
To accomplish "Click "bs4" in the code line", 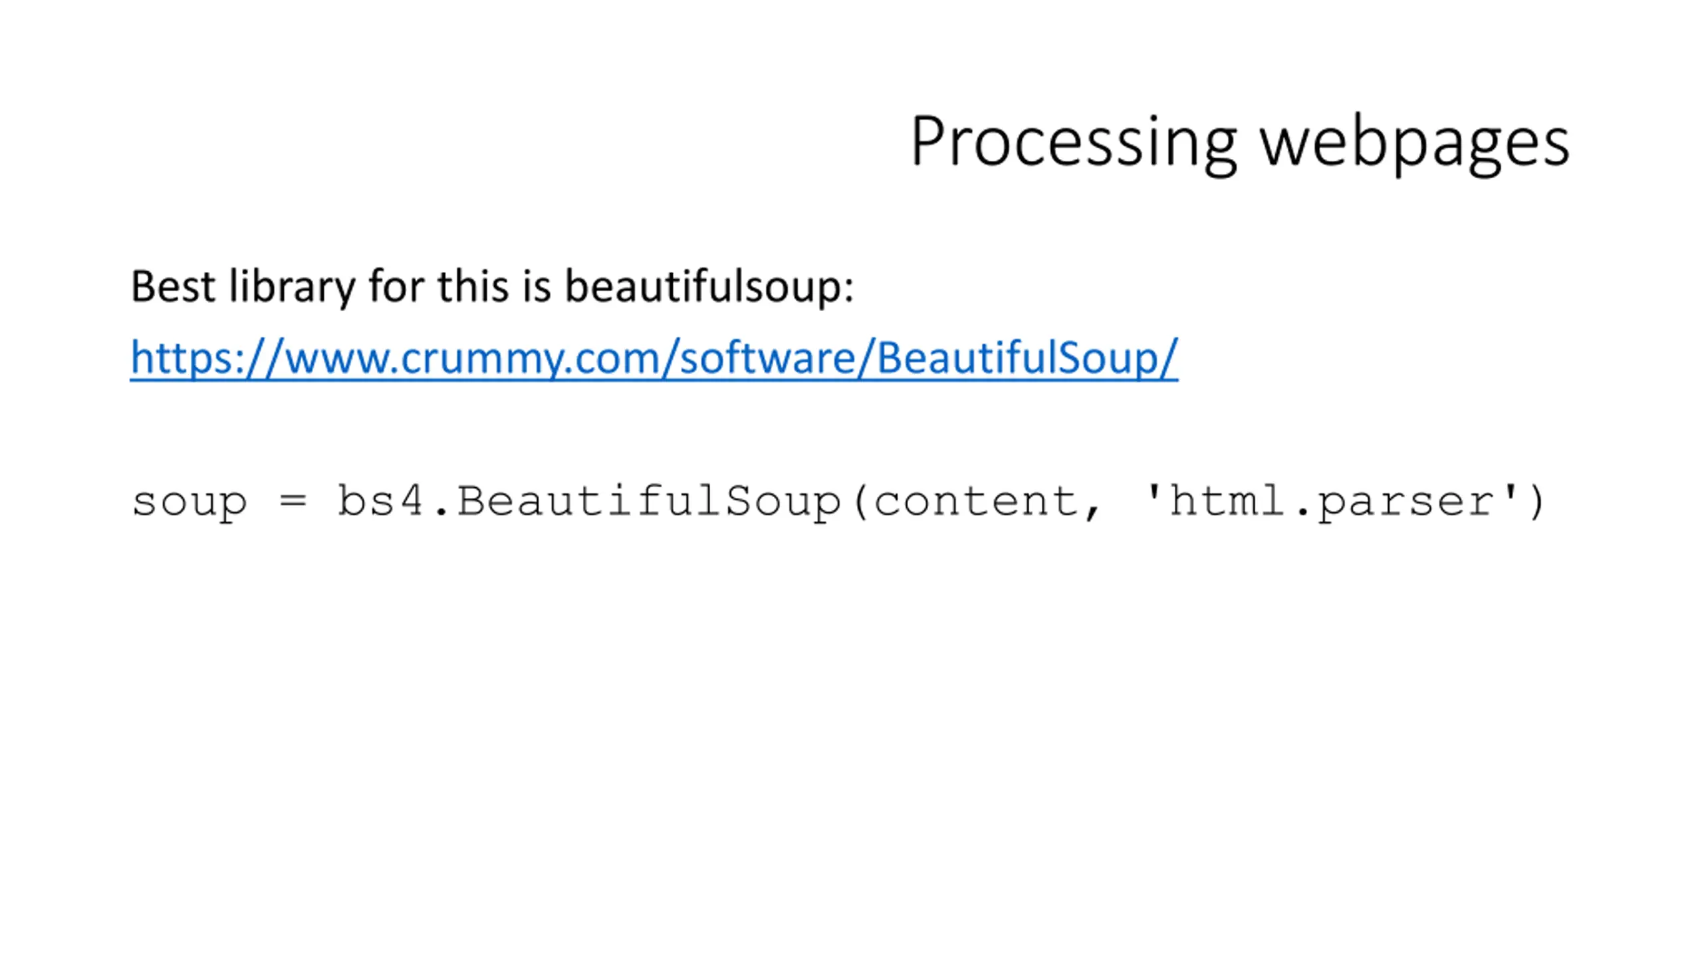I will click(380, 500).
